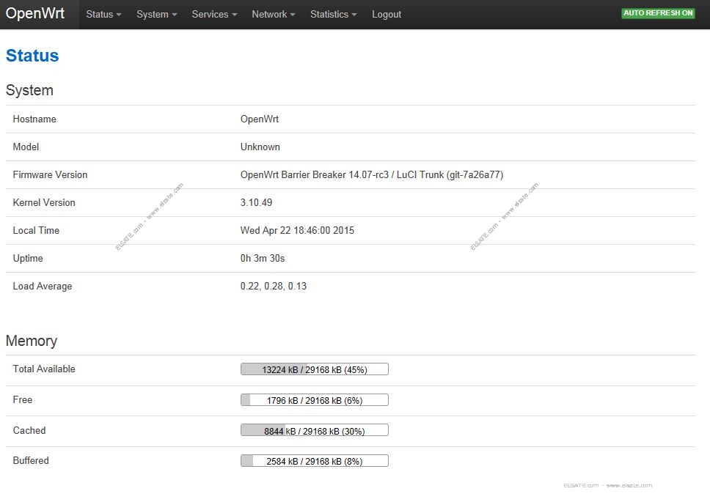
Task: Open the Services dropdown menu
Action: (214, 15)
